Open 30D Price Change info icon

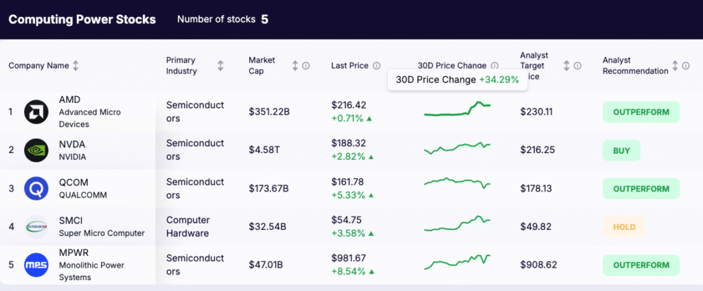tap(494, 65)
